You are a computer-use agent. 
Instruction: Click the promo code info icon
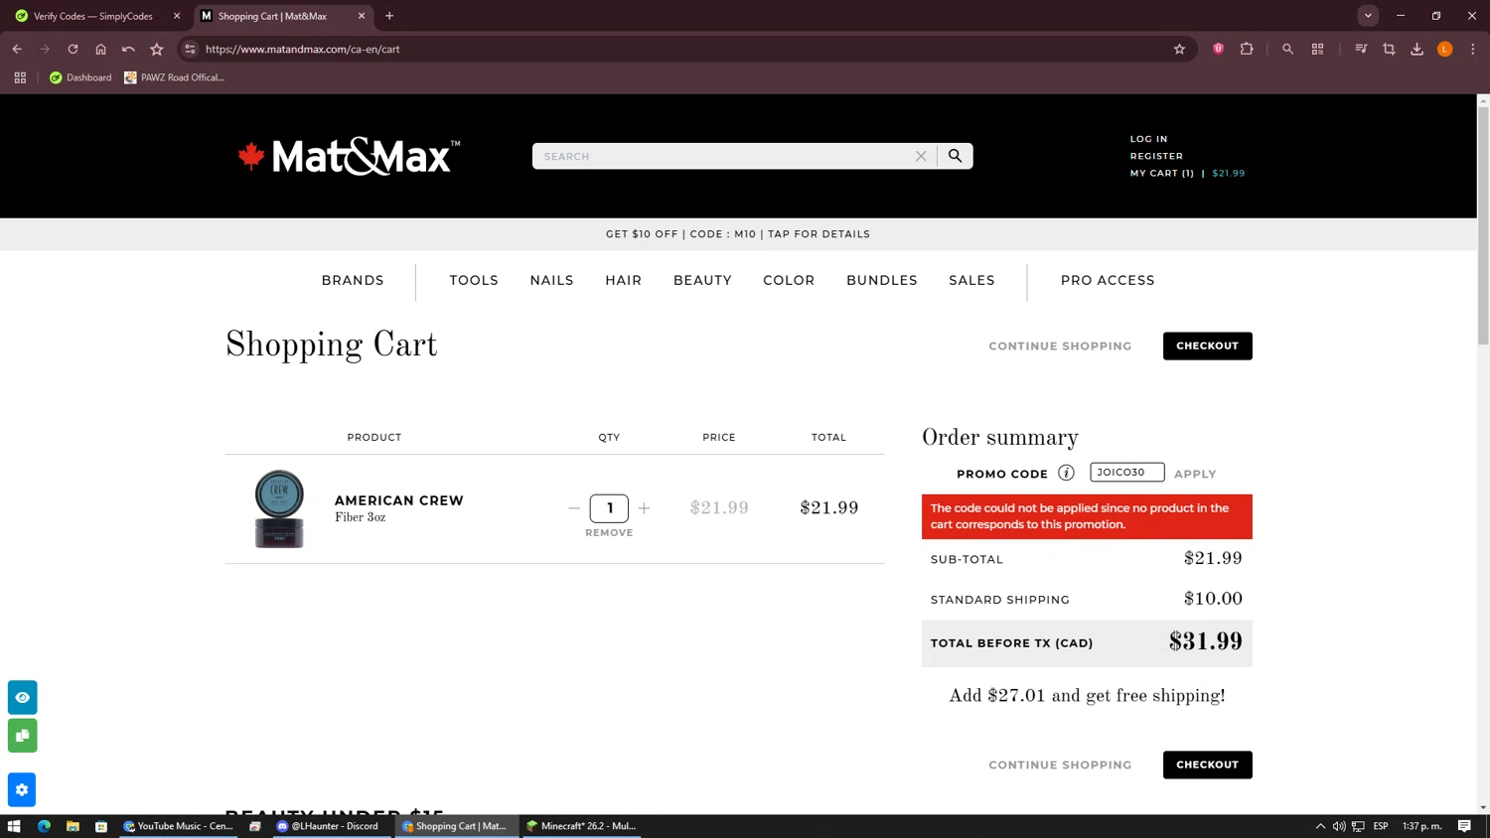point(1066,473)
